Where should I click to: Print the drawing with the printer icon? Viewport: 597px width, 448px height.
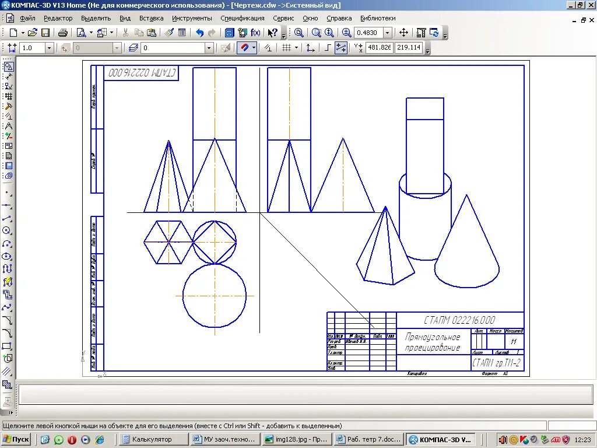(x=63, y=33)
